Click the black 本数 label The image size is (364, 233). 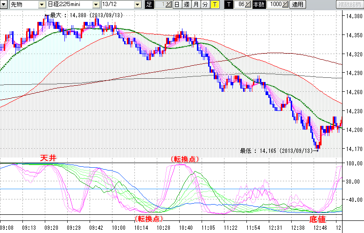click(x=258, y=5)
